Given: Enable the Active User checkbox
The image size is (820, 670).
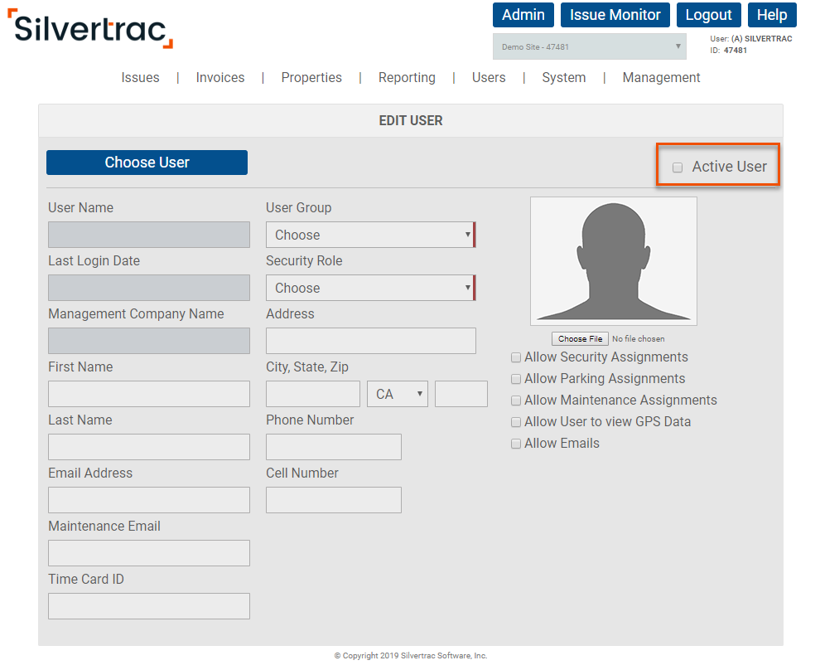Looking at the screenshot, I should (678, 167).
